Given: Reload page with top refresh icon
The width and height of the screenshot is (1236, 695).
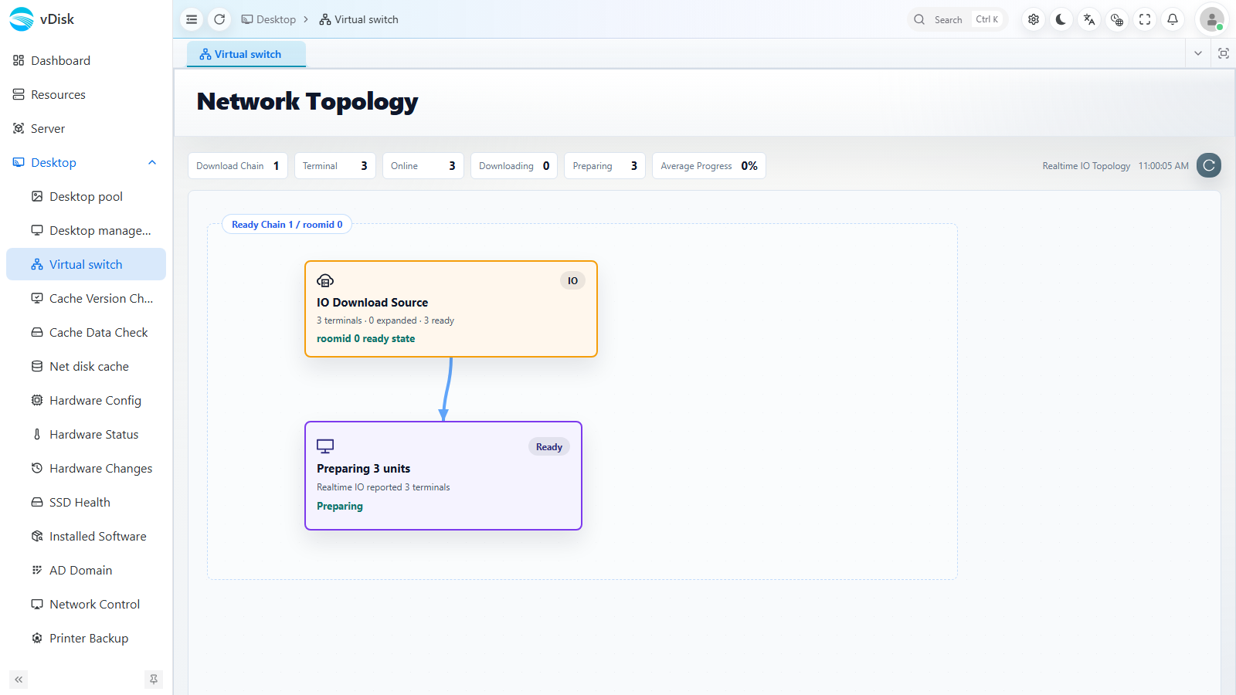Looking at the screenshot, I should [x=219, y=19].
